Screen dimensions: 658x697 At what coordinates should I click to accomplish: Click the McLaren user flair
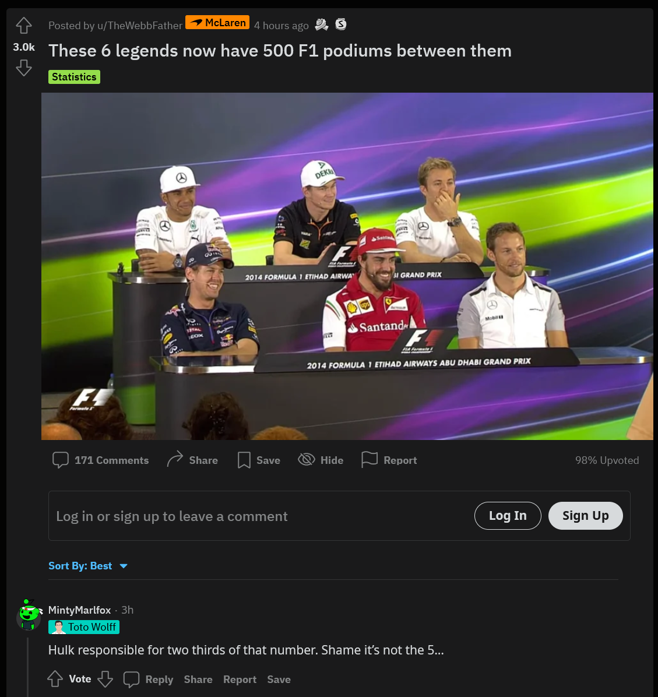pos(217,23)
